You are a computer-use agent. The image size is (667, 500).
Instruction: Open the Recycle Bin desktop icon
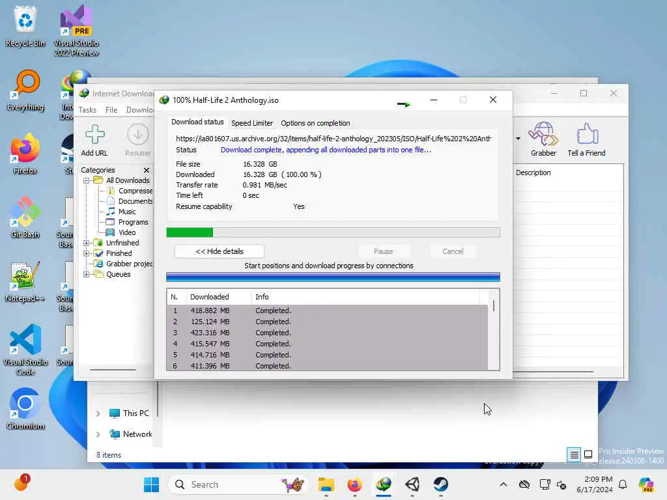point(25,26)
